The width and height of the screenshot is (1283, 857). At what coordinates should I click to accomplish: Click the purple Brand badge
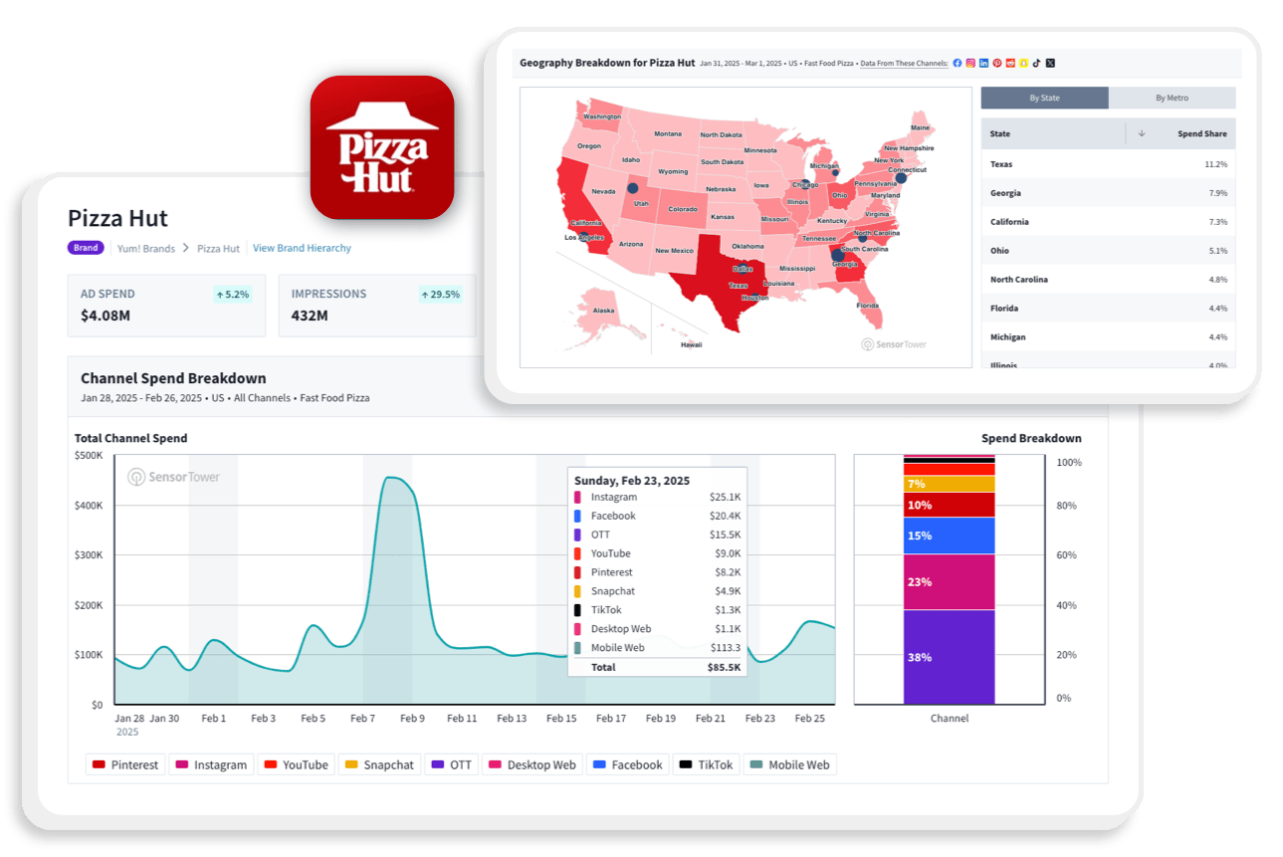(86, 248)
